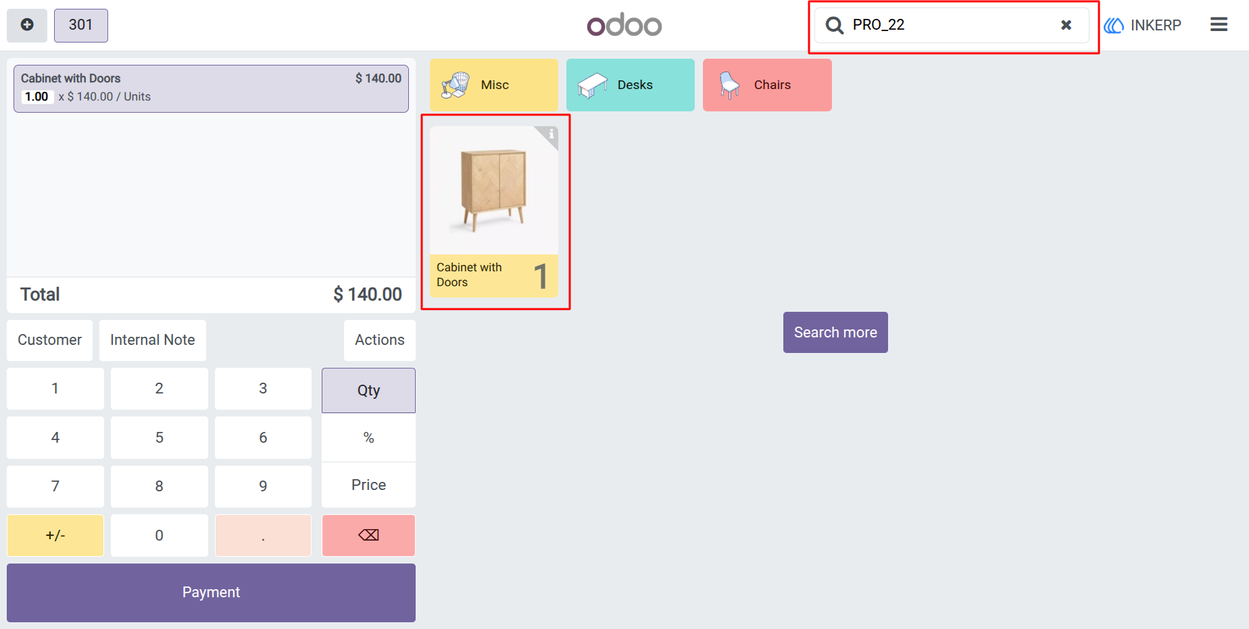The width and height of the screenshot is (1249, 629).
Task: Click the backspace delete key on numpad
Action: pos(368,535)
